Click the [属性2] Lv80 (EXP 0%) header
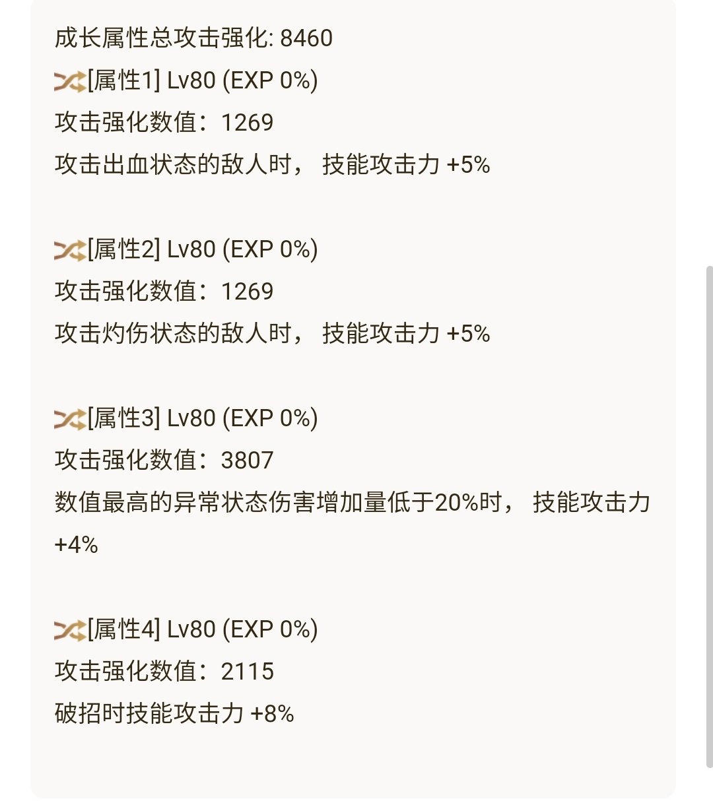 [x=203, y=249]
